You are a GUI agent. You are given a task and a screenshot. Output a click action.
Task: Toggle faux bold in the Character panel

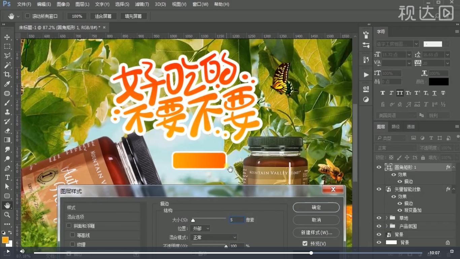tap(383, 93)
